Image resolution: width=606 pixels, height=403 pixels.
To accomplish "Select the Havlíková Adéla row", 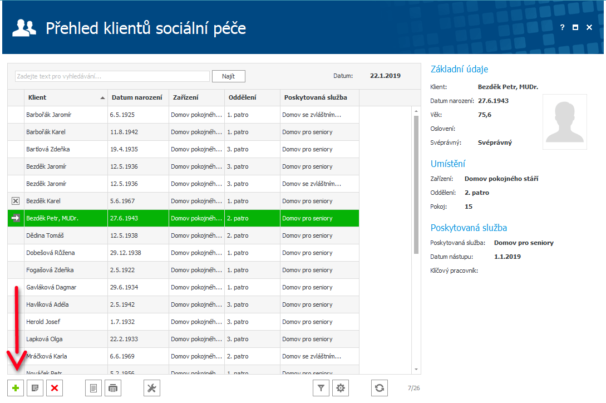I will [183, 305].
